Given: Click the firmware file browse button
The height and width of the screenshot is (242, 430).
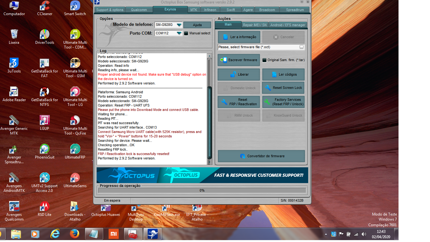Looking at the screenshot, I should (302, 47).
